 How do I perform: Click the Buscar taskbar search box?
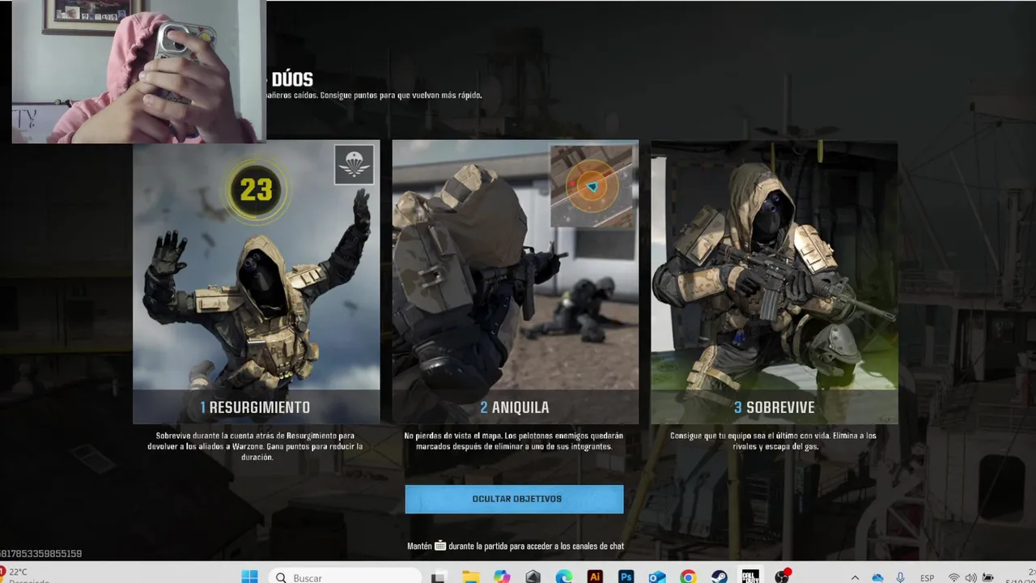[x=346, y=577]
